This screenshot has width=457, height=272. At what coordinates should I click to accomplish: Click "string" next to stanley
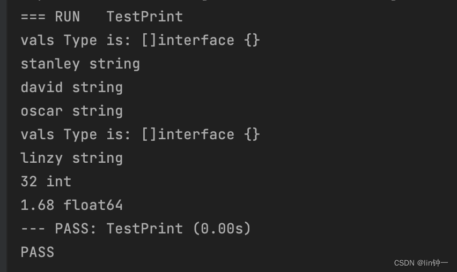114,64
